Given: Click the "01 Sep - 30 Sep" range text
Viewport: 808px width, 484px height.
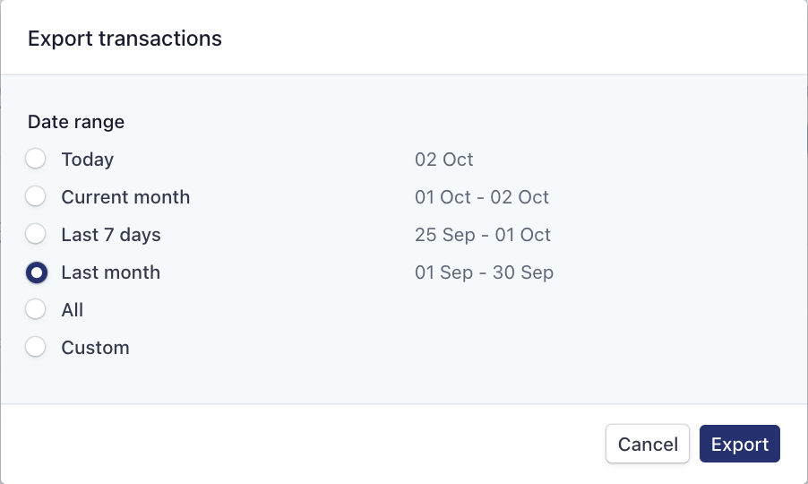Looking at the screenshot, I should (x=484, y=272).
